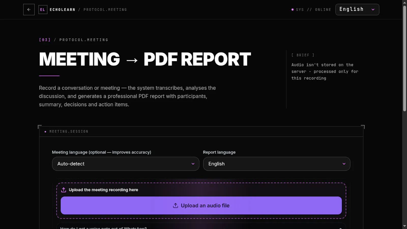The width and height of the screenshot is (407, 229).
Task: Expand the Meeting language Auto-detect dropdown
Action: (126, 164)
